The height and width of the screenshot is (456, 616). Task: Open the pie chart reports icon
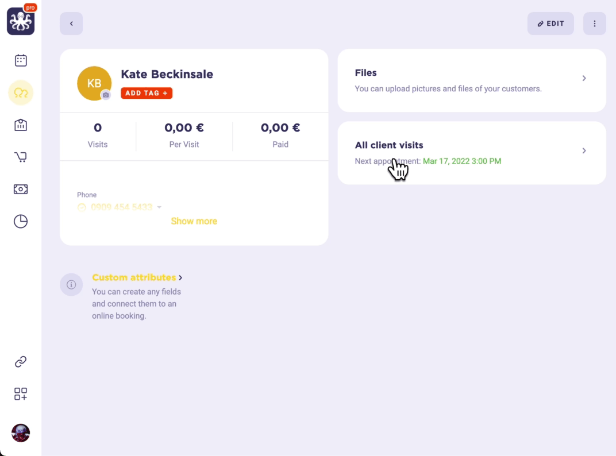click(x=21, y=221)
